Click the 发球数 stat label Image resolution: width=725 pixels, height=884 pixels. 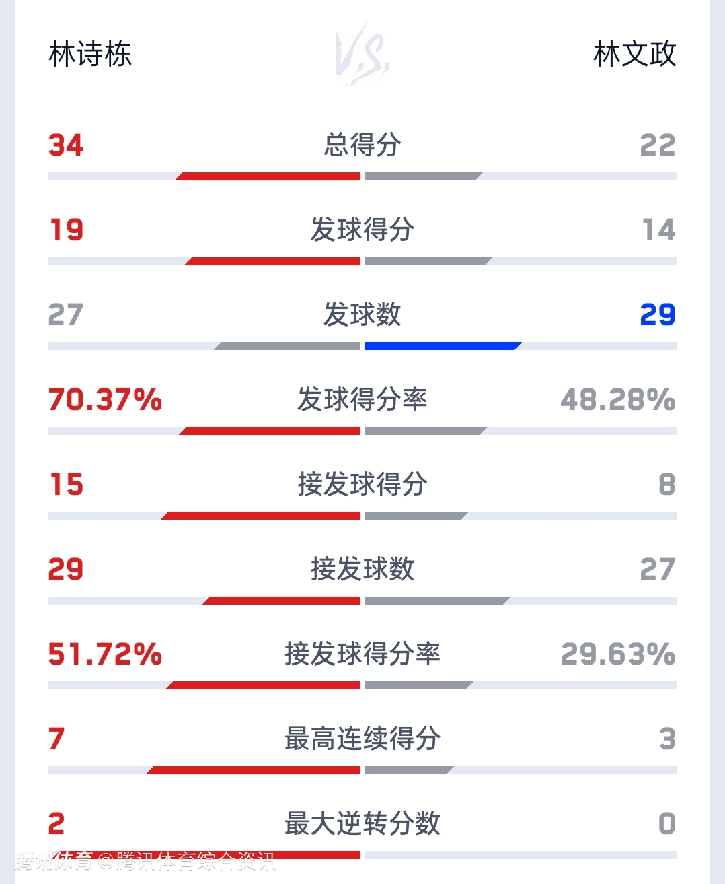tap(362, 314)
